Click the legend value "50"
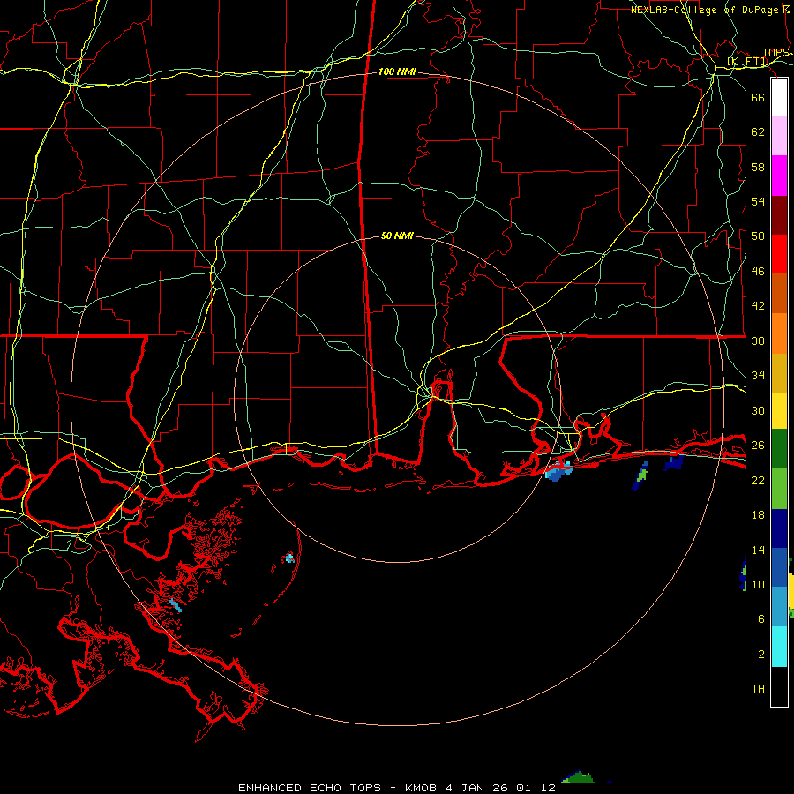This screenshot has width=794, height=794. pos(758,236)
